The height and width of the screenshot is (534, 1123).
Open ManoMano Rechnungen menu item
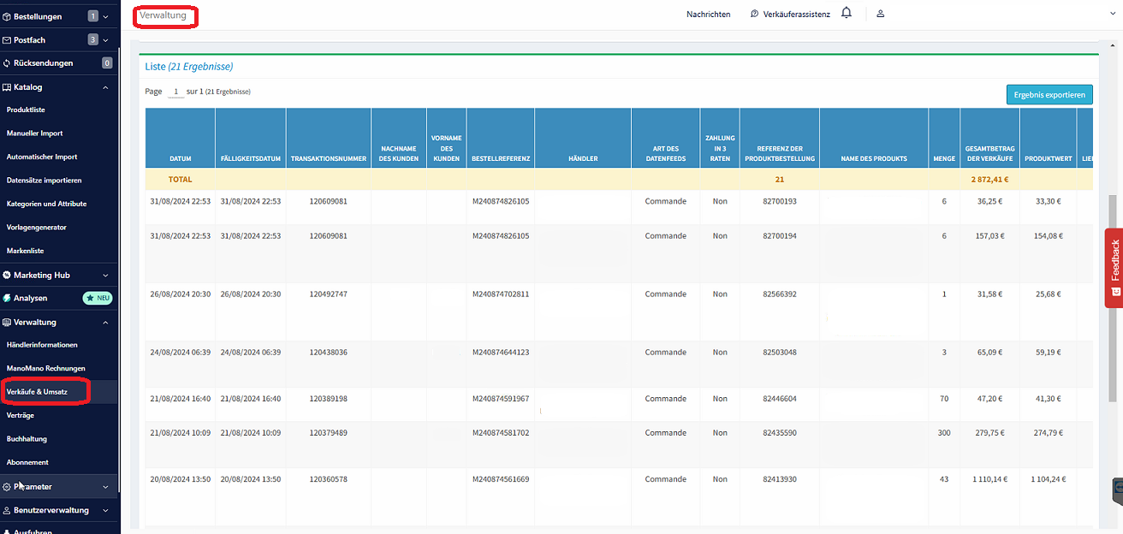tap(45, 368)
